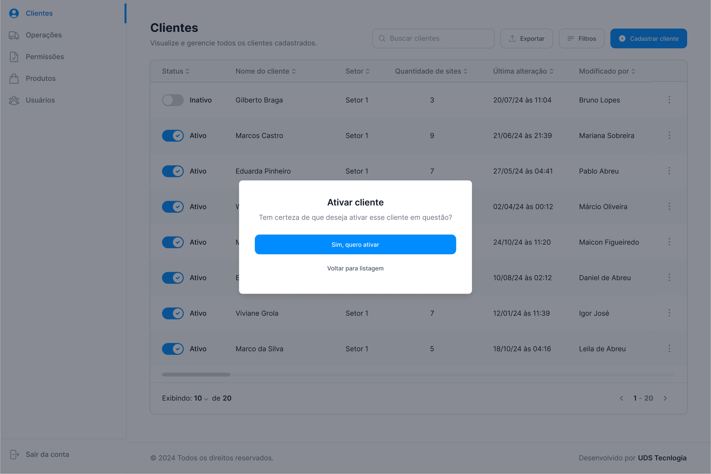
Task: Click the Produtos bag icon
Action: (14, 78)
